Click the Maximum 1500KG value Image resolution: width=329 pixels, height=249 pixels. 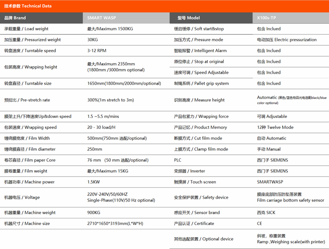click(110, 29)
